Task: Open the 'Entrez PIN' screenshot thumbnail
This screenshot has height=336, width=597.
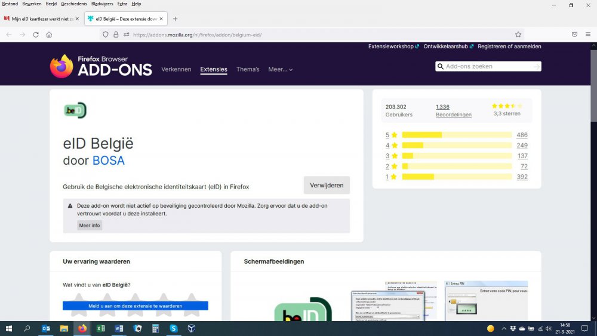Action: pos(486,301)
